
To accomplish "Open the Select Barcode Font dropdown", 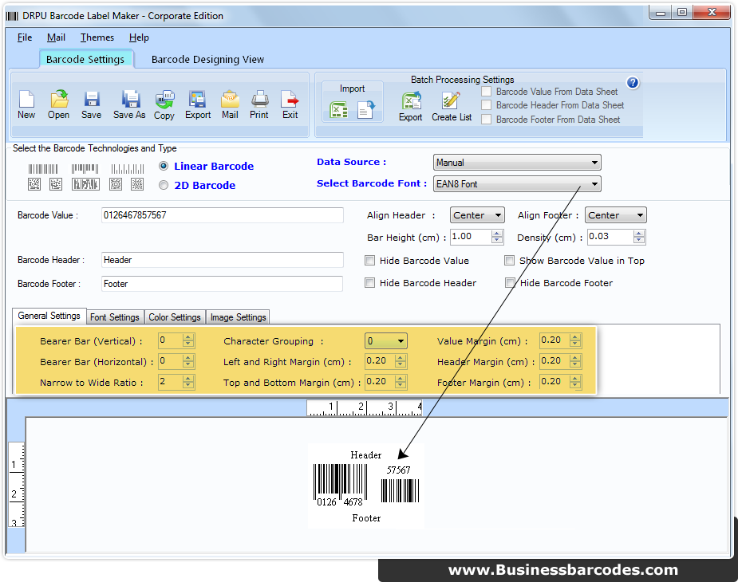I will pos(517,184).
